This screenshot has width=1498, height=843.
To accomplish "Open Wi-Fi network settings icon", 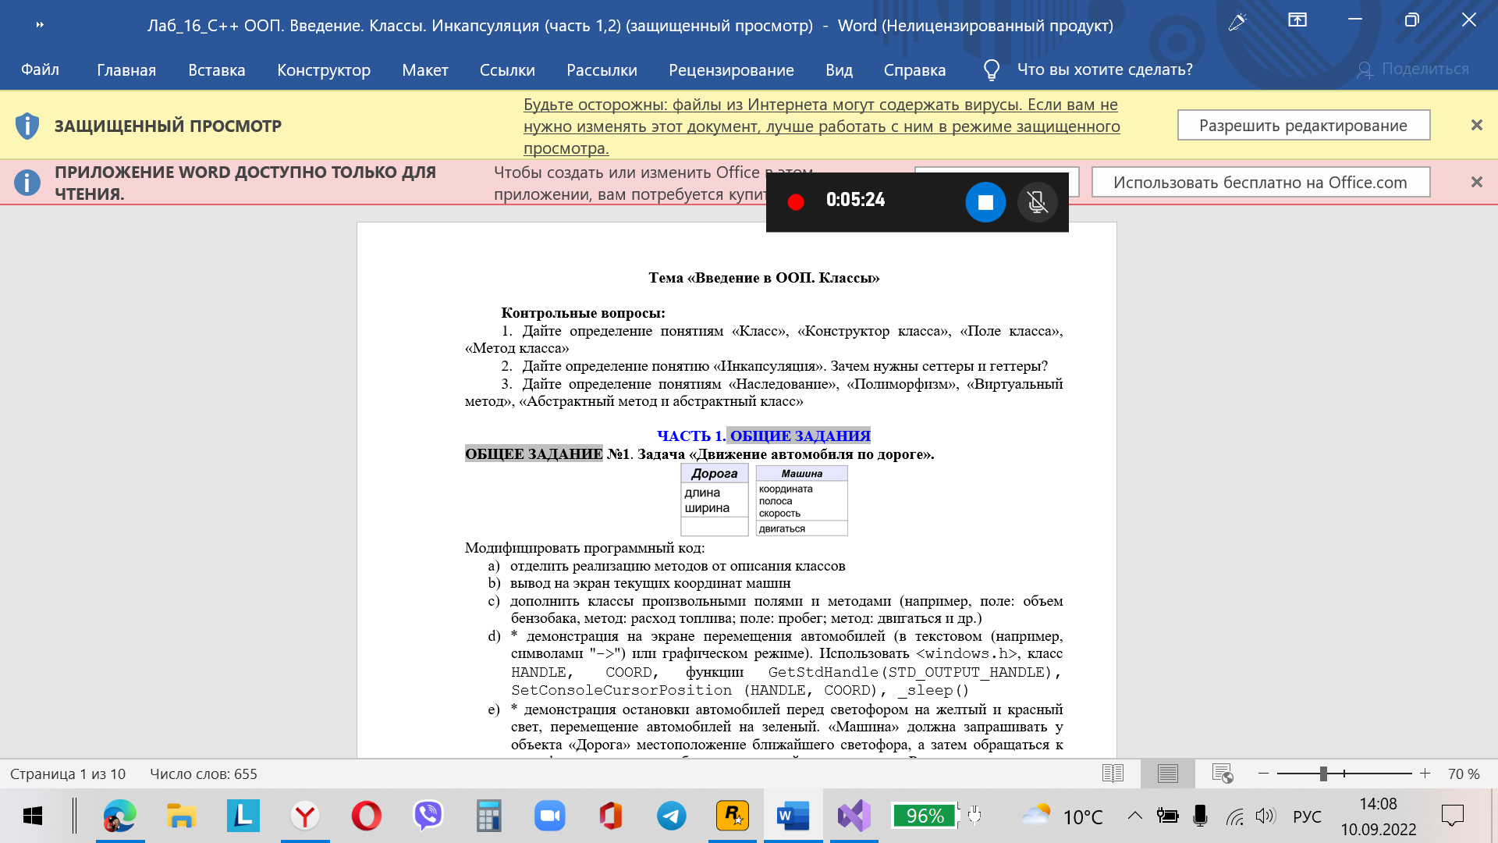I will coord(1234,816).
